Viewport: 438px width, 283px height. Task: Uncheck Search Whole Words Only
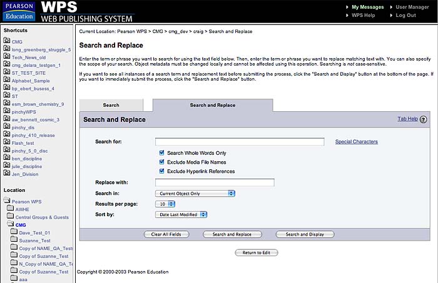click(x=161, y=152)
